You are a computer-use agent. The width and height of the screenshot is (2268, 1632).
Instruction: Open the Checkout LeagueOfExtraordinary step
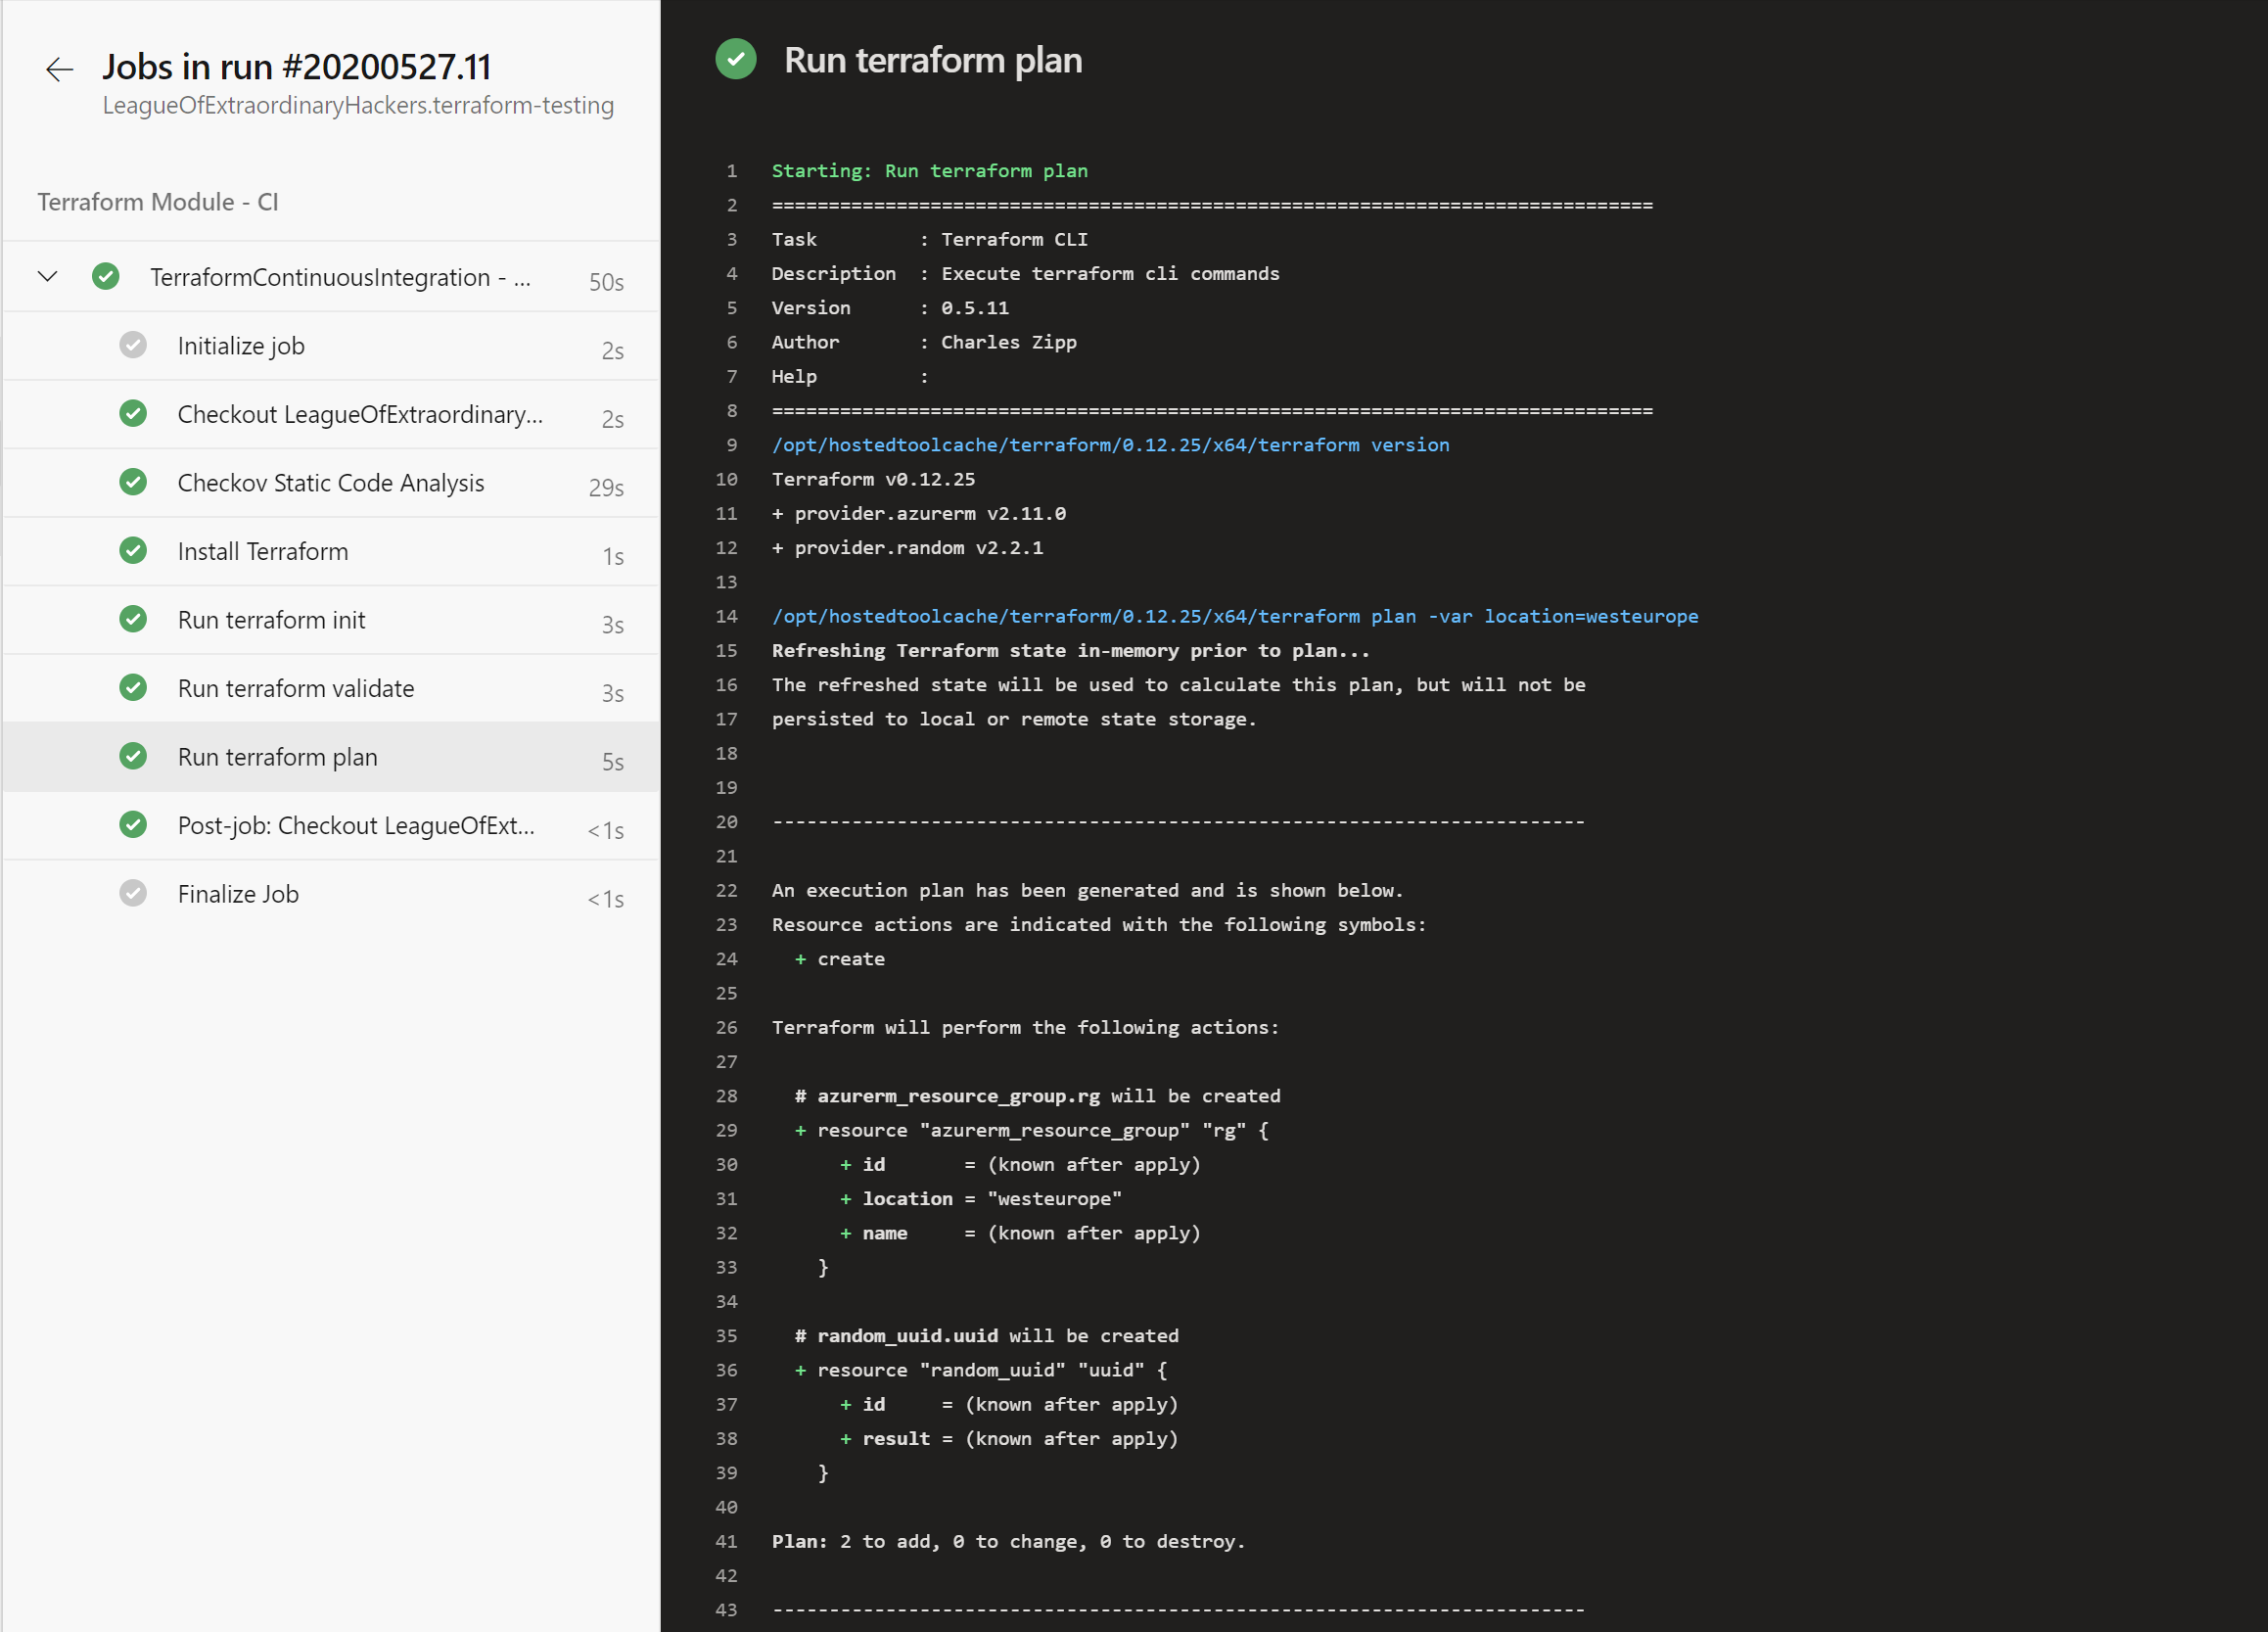coord(360,414)
